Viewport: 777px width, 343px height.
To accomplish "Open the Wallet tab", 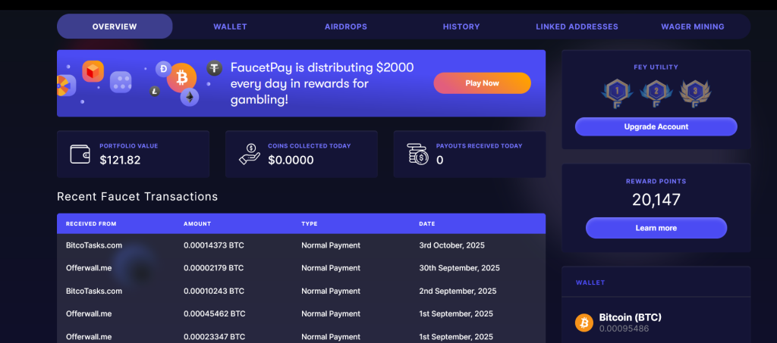I will 230,27.
